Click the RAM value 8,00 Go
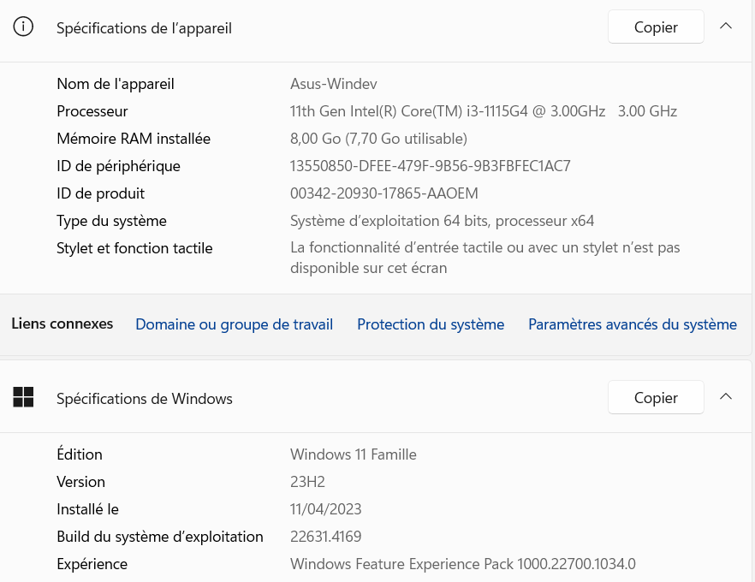The image size is (755, 582). [x=378, y=139]
